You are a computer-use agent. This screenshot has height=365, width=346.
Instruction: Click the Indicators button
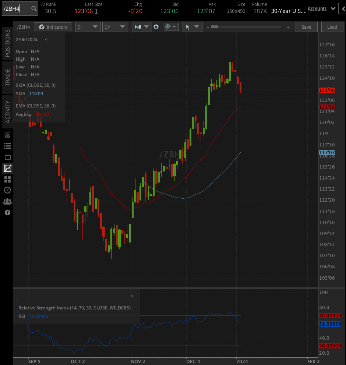[x=53, y=27]
